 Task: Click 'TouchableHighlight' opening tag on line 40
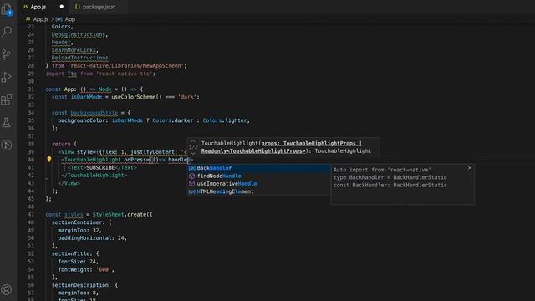[92, 160]
